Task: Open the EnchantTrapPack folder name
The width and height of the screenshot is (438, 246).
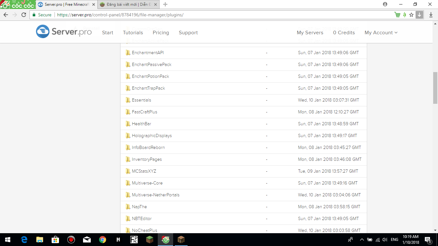Action: click(148, 88)
